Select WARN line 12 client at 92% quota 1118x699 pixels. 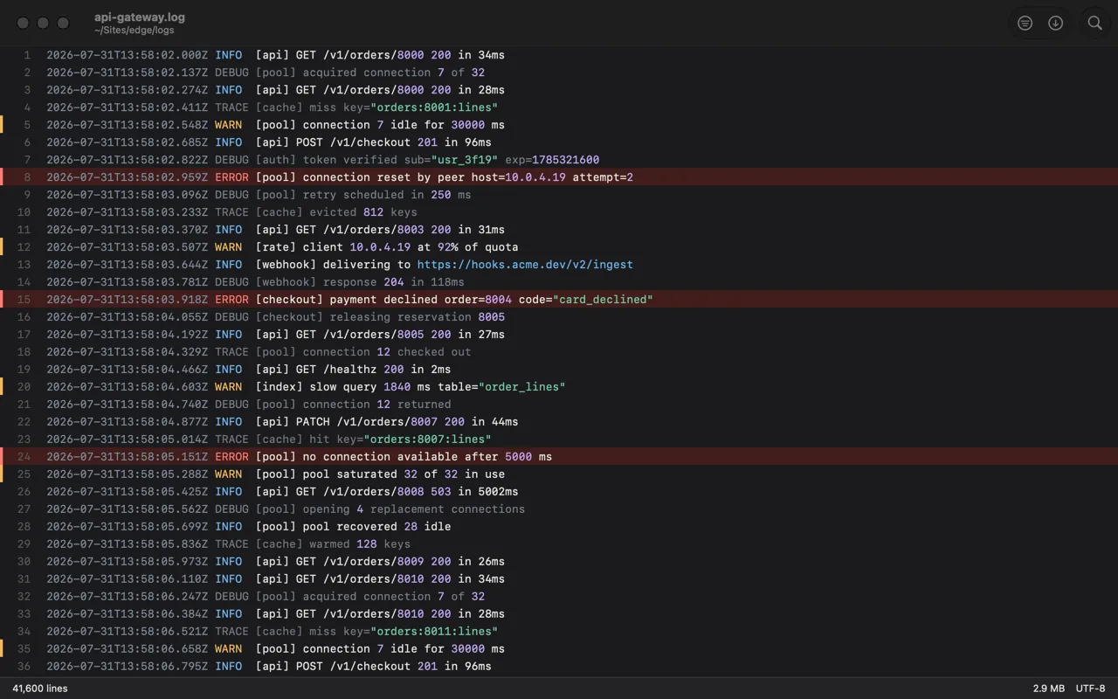click(559, 247)
